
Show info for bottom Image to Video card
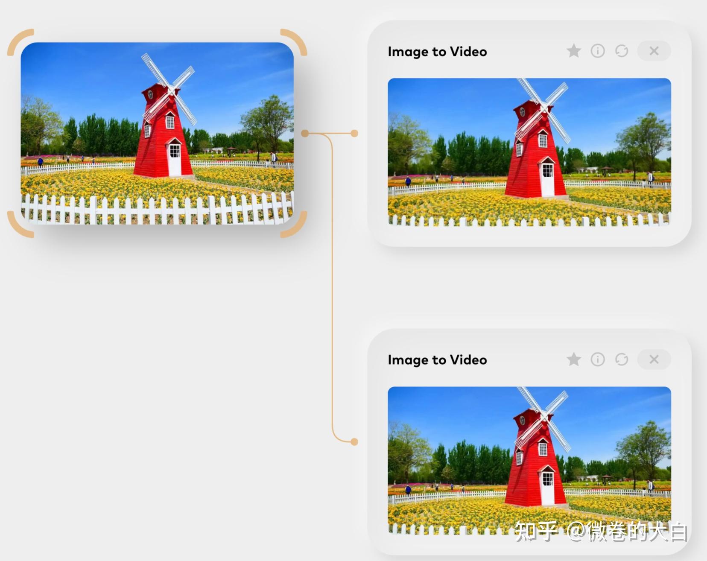coord(598,359)
